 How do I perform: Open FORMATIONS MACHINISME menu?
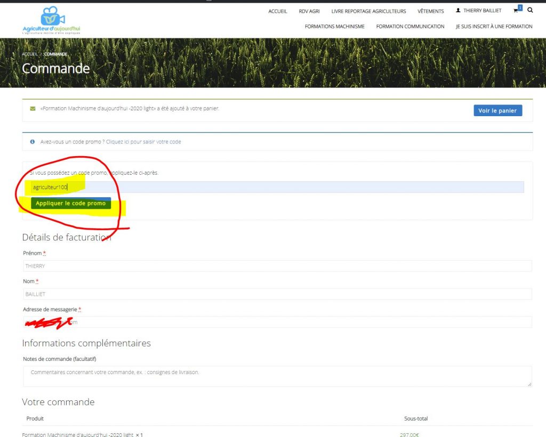pos(335,27)
